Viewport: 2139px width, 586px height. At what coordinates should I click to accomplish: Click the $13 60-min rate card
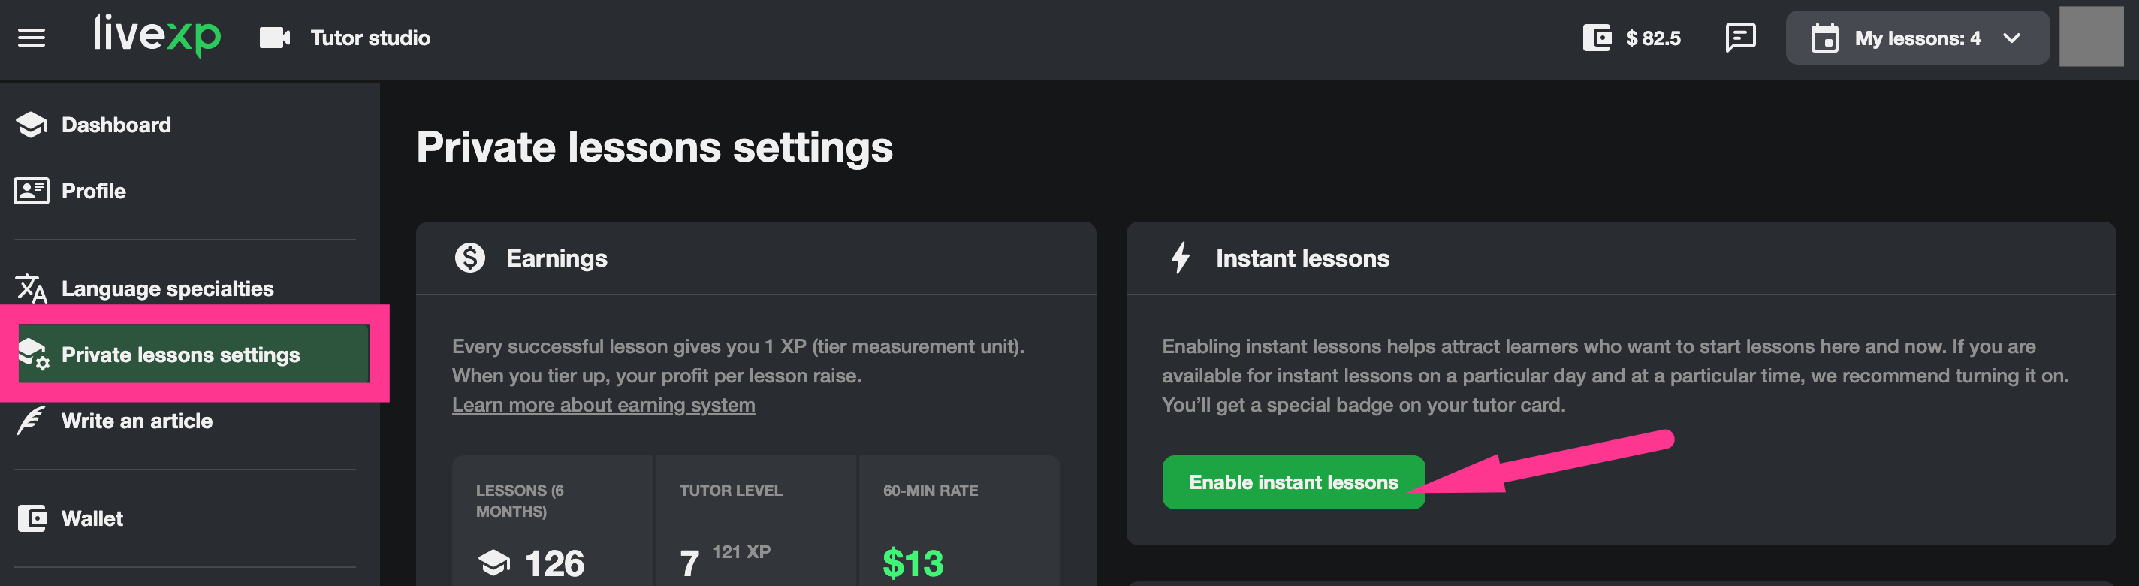958,531
